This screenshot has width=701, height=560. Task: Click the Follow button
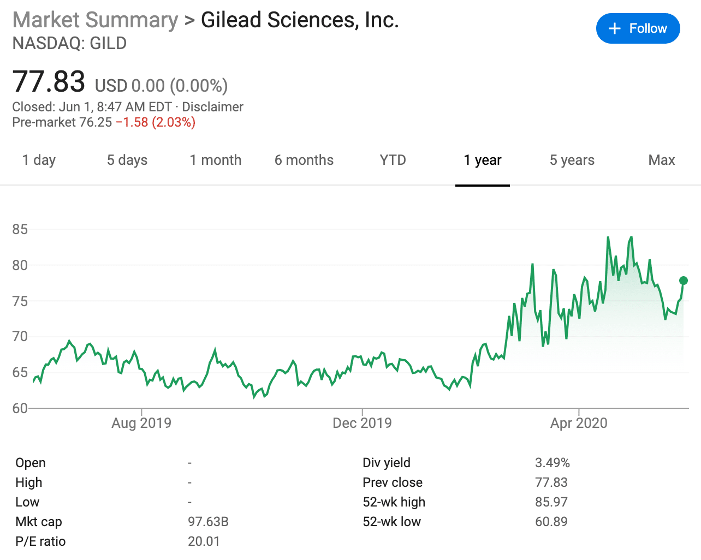[638, 28]
